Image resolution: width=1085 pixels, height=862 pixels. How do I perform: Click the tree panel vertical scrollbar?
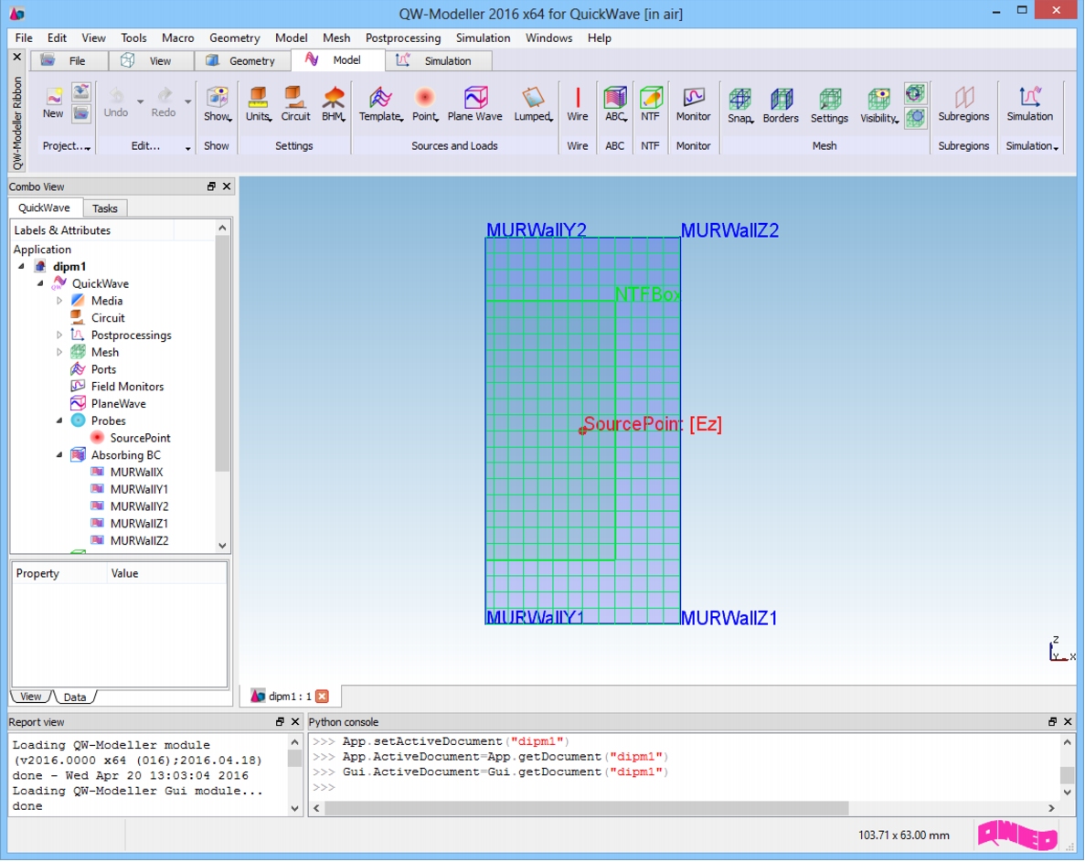222,355
